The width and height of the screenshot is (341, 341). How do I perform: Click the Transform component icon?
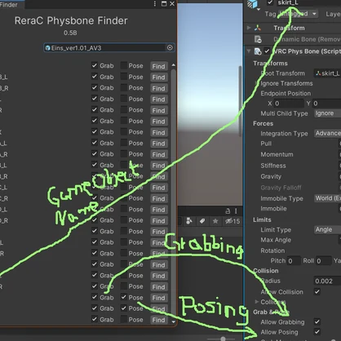click(257, 28)
